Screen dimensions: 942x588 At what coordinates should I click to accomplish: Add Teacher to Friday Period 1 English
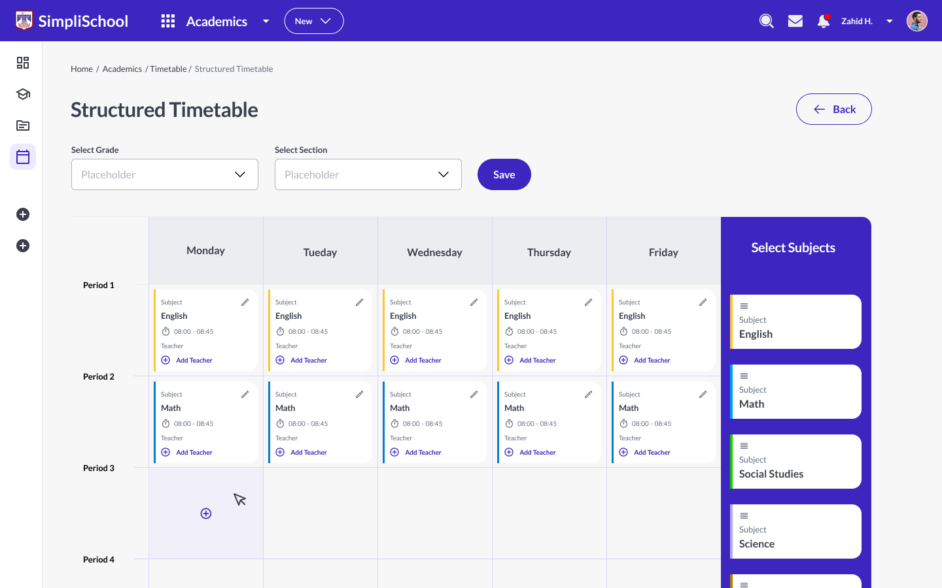pos(645,360)
